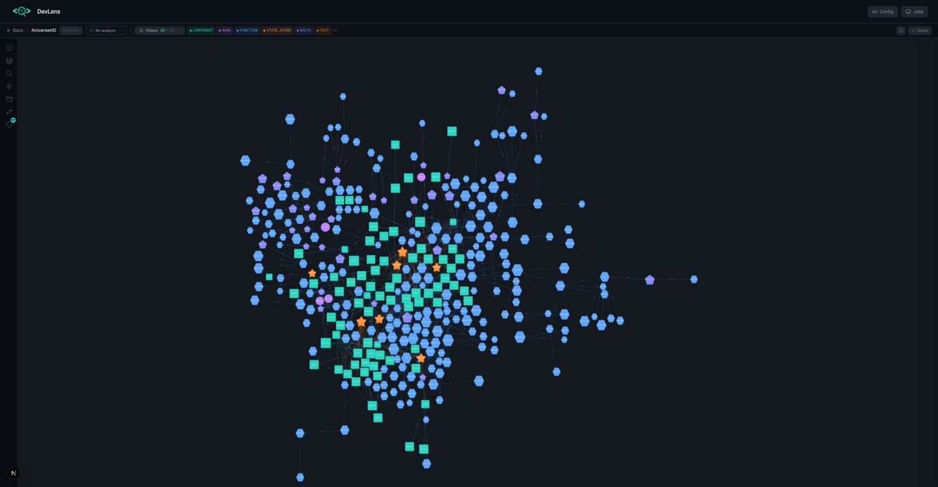Image resolution: width=938 pixels, height=487 pixels.
Task: Open the Jobs panel
Action: tap(915, 12)
